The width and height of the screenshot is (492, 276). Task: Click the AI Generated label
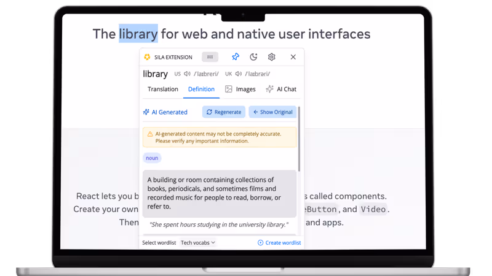point(165,112)
